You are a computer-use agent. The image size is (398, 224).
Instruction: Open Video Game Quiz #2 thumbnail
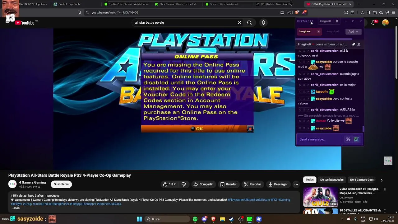tap(320, 197)
